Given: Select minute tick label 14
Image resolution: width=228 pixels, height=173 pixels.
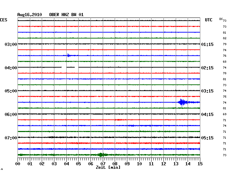Looking at the screenshot, I should point(188,164).
